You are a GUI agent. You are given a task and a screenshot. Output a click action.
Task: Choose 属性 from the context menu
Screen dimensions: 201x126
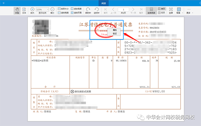coord(115,30)
